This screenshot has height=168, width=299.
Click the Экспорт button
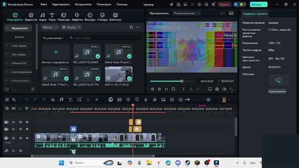[258, 4]
